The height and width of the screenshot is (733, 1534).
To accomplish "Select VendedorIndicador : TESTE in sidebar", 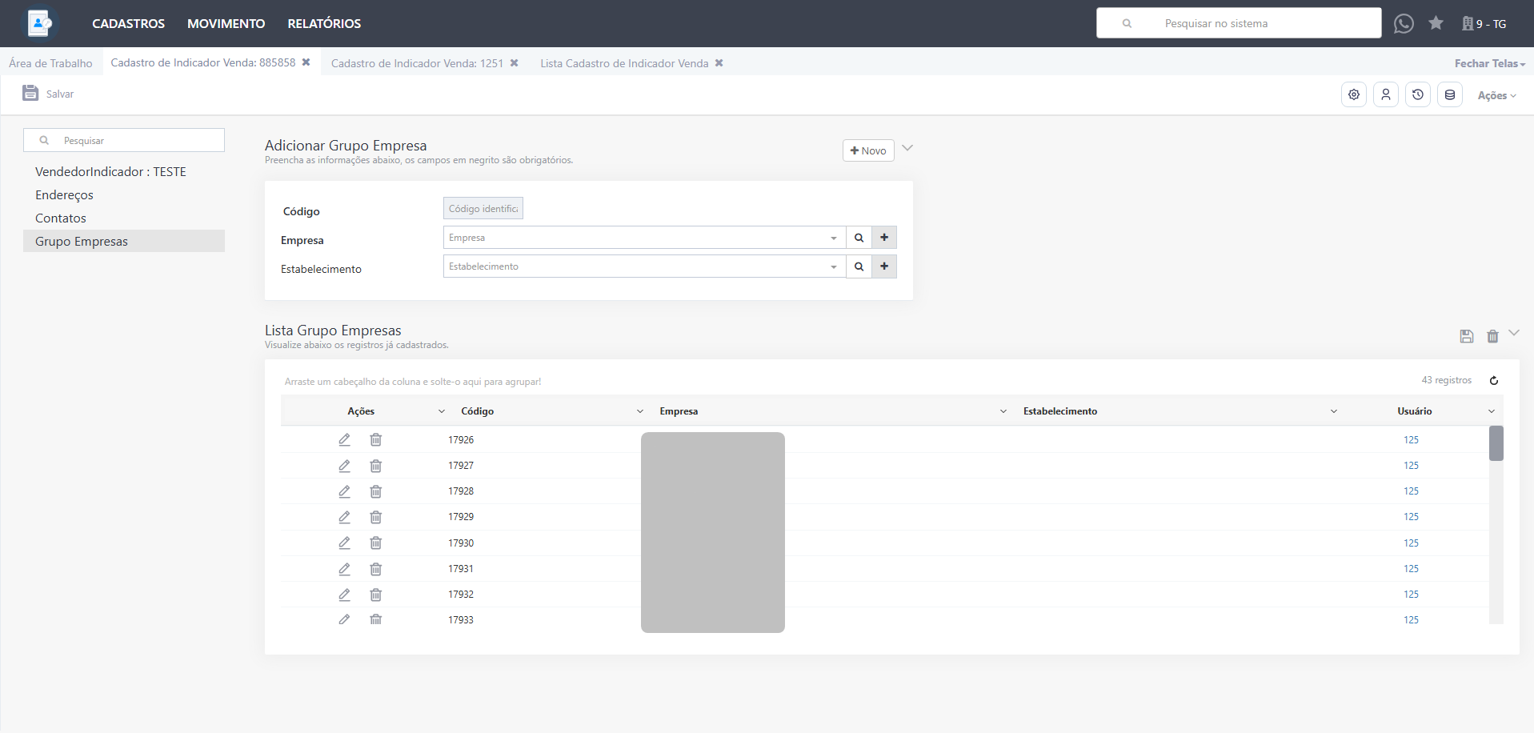I will [110, 172].
